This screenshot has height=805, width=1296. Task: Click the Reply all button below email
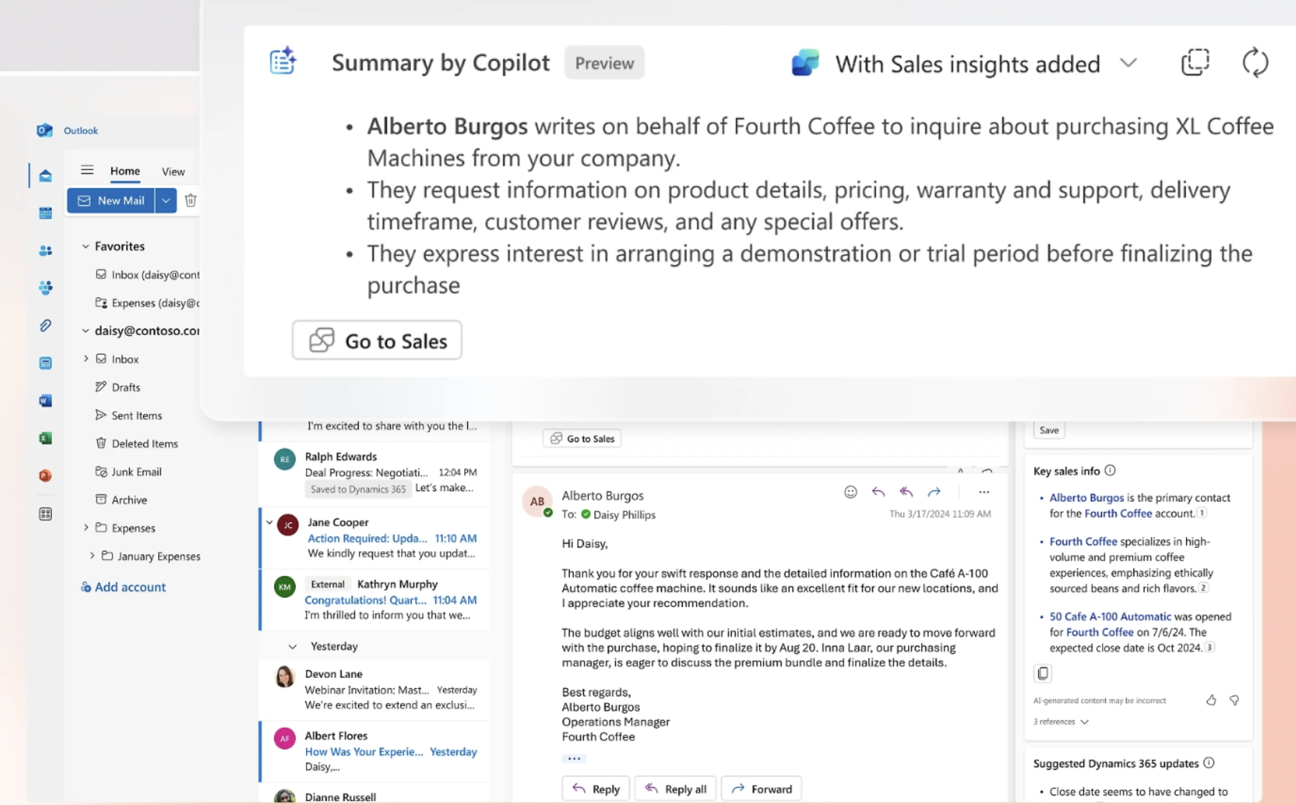[675, 788]
